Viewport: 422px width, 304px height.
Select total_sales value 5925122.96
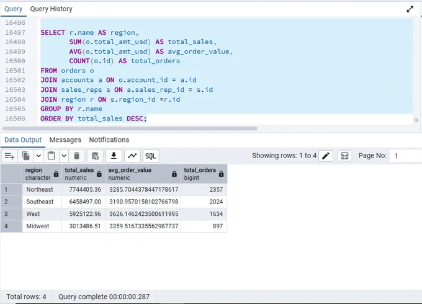coord(83,214)
